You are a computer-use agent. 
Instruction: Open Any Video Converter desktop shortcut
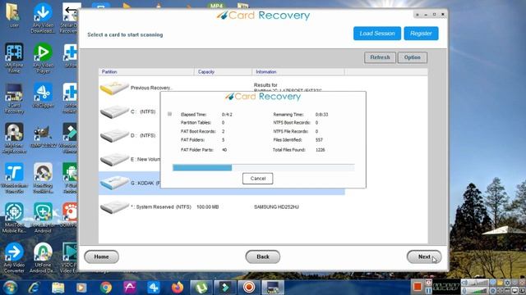point(14,258)
